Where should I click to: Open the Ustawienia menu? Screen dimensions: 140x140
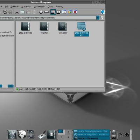40,7
